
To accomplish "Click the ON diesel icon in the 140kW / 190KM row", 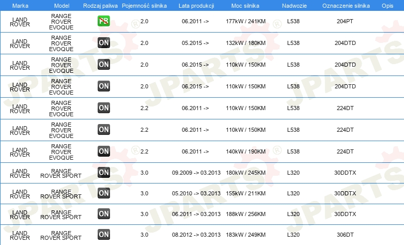I will pos(104,151).
